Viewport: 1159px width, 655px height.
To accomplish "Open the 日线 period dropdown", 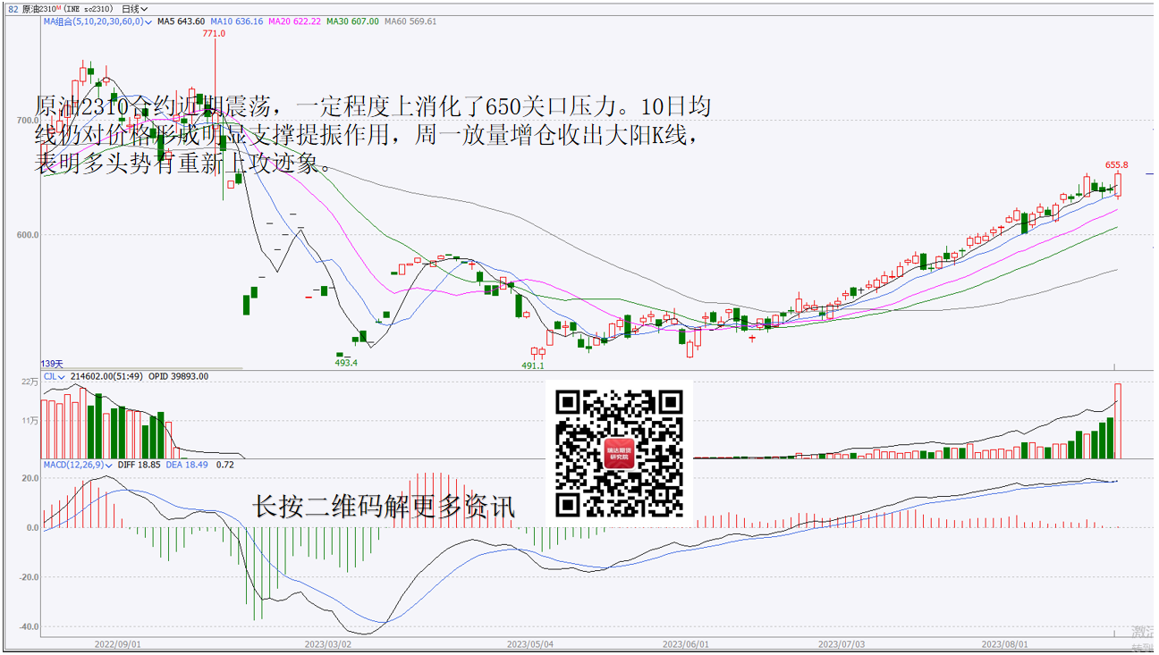I will [134, 9].
